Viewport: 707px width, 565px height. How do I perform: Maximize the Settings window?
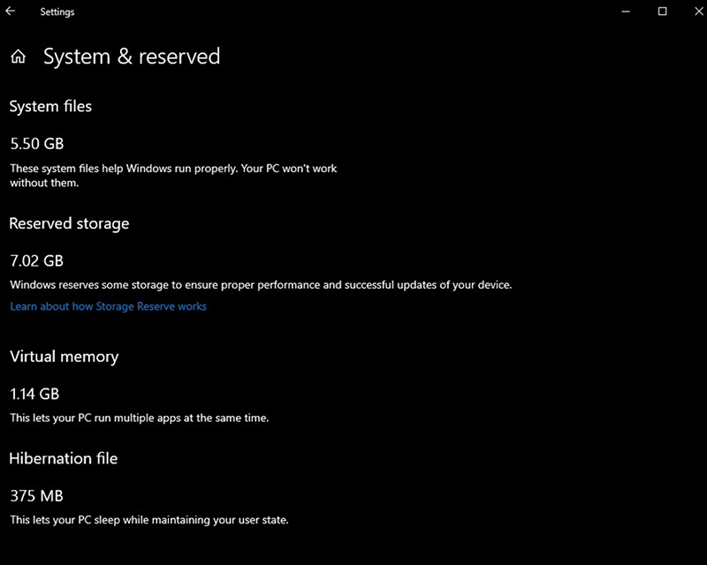[x=662, y=11]
